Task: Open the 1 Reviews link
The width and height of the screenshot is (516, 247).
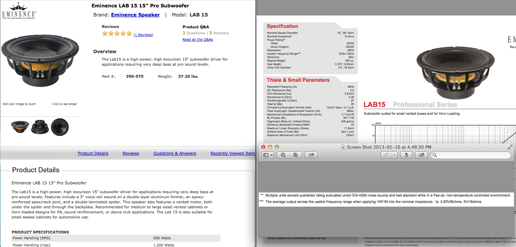Action: [x=143, y=35]
